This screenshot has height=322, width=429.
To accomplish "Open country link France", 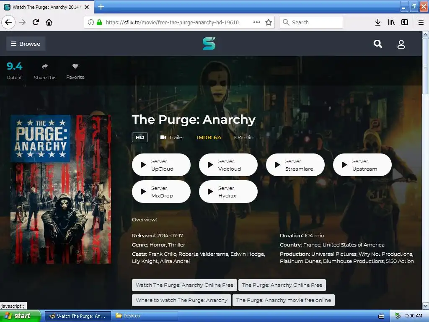I will 312,245.
